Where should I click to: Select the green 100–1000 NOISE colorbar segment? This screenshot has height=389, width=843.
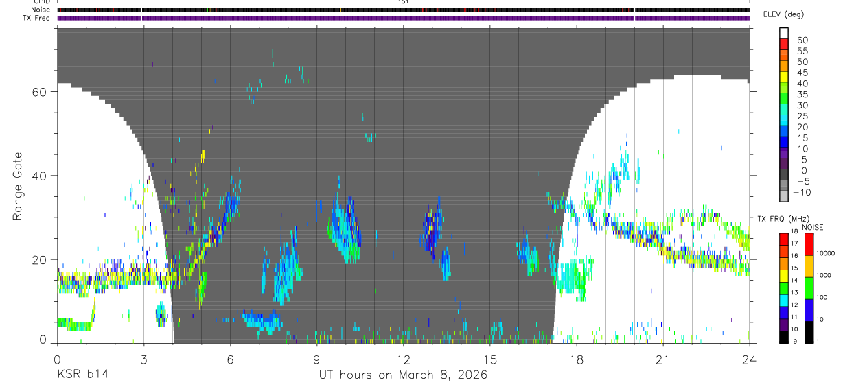pyautogui.click(x=809, y=287)
